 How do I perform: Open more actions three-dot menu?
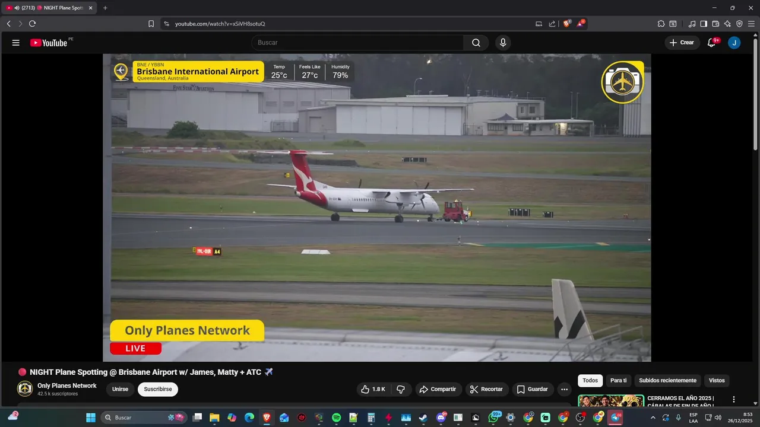565,390
